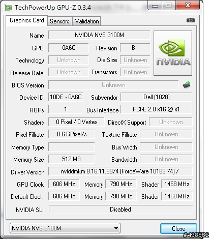Click the Pixel Fillrate field 0.6 GPixel/s

[x=72, y=134]
